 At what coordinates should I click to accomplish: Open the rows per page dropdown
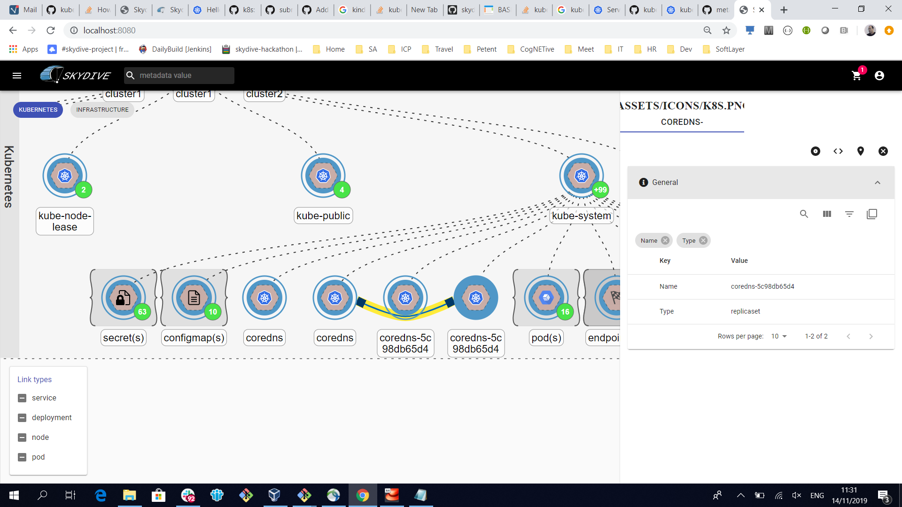coord(779,336)
